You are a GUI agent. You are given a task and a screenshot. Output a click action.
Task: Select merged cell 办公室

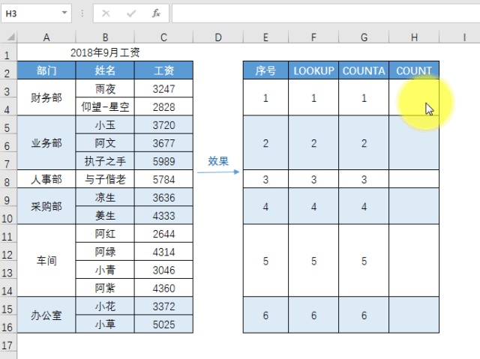[x=46, y=315]
